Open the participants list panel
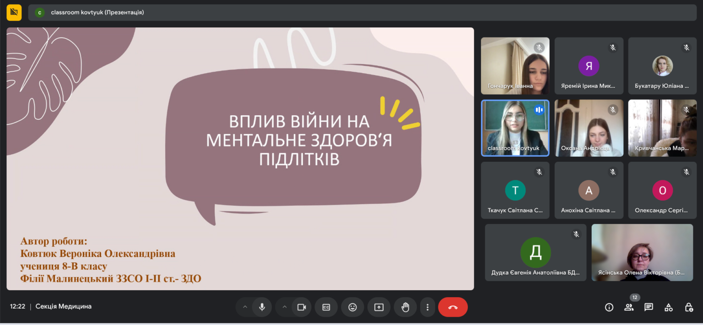The height and width of the screenshot is (325, 703). coord(629,307)
